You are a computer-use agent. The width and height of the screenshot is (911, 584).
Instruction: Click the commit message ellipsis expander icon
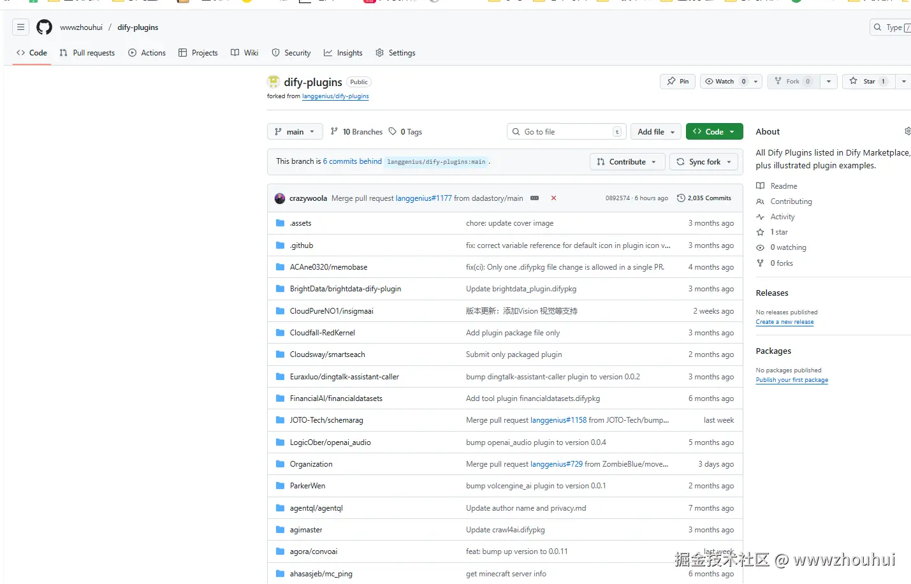click(534, 198)
